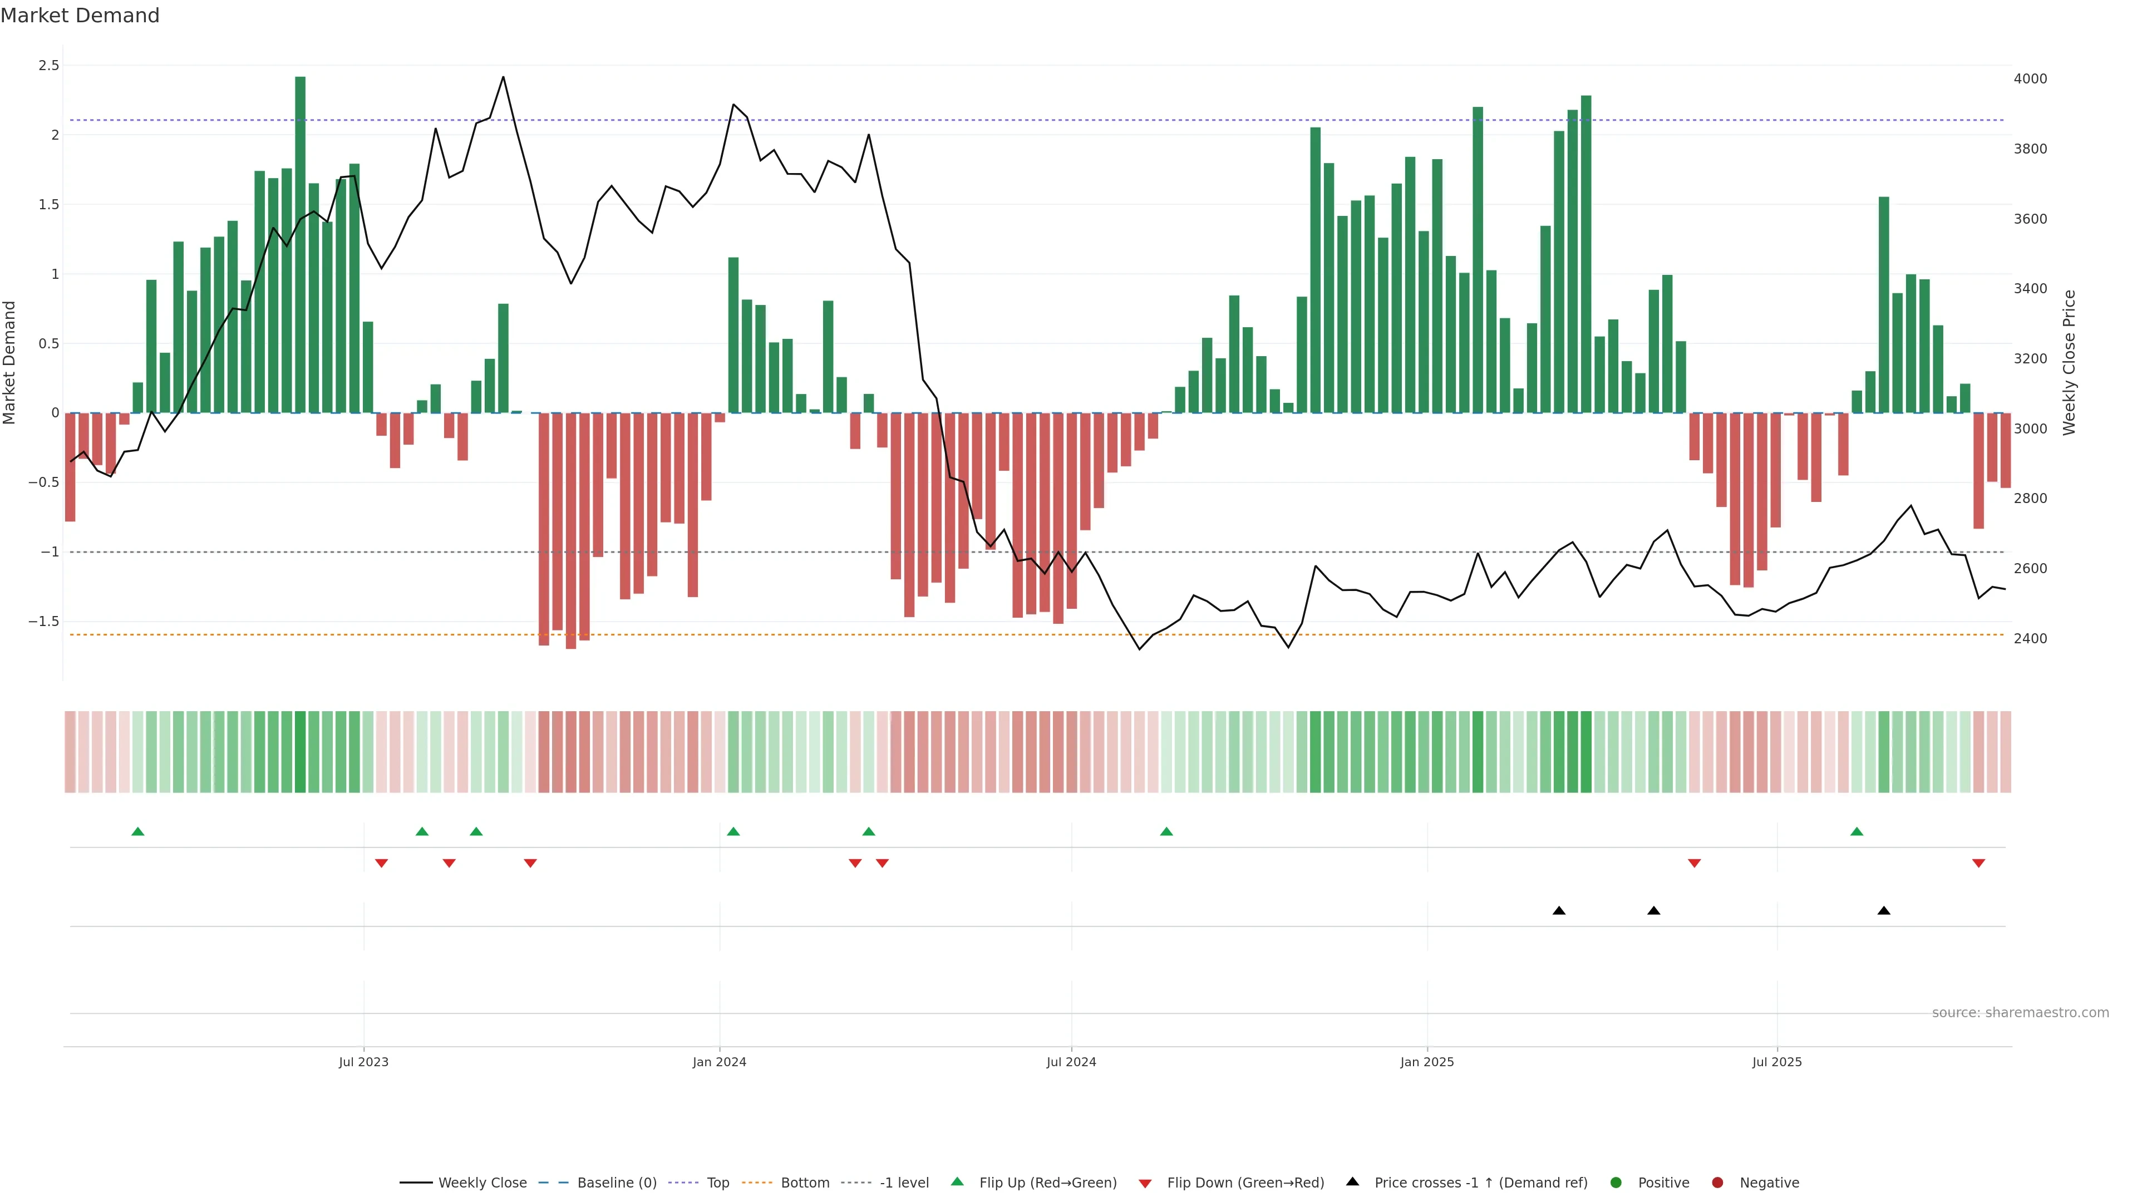Click the Flip Up green triangle legend icon
Image resolution: width=2137 pixels, height=1202 pixels.
click(x=957, y=1181)
